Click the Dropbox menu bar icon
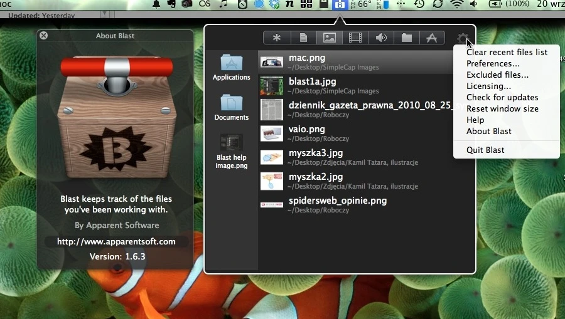Image resolution: width=565 pixels, height=319 pixels. coord(274,4)
